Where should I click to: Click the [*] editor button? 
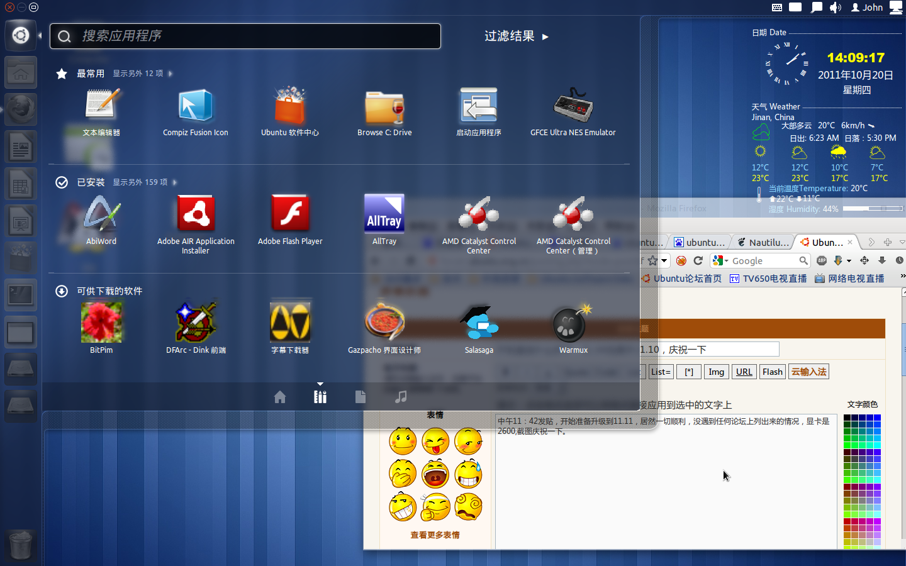pos(689,372)
